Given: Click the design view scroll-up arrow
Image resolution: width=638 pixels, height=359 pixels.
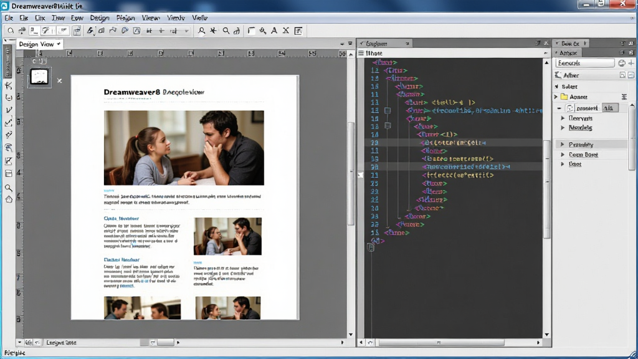Looking at the screenshot, I should (351, 54).
